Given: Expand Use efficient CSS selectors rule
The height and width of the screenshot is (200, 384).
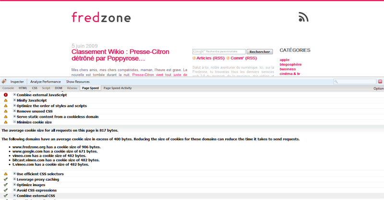Looking at the screenshot, I should pos(14,174).
